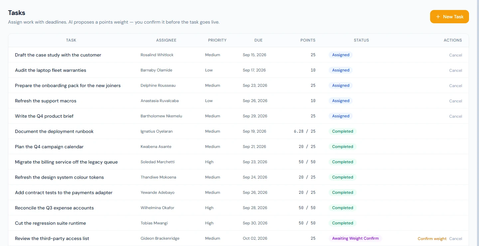This screenshot has height=246, width=479.
Task: Click the Points column header
Action: (x=308, y=40)
